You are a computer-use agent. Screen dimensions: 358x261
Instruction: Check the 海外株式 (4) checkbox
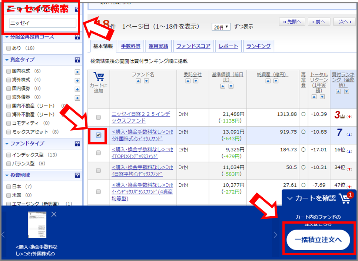(9, 80)
